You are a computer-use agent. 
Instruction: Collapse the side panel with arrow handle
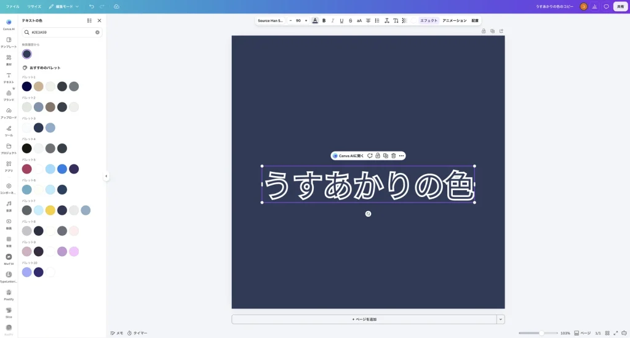point(106,176)
